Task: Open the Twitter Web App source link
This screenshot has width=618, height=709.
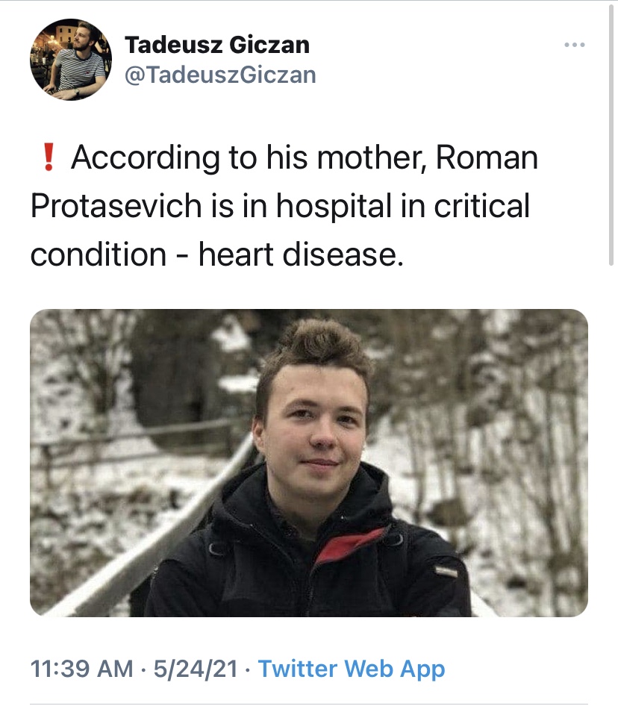Action: 352,668
